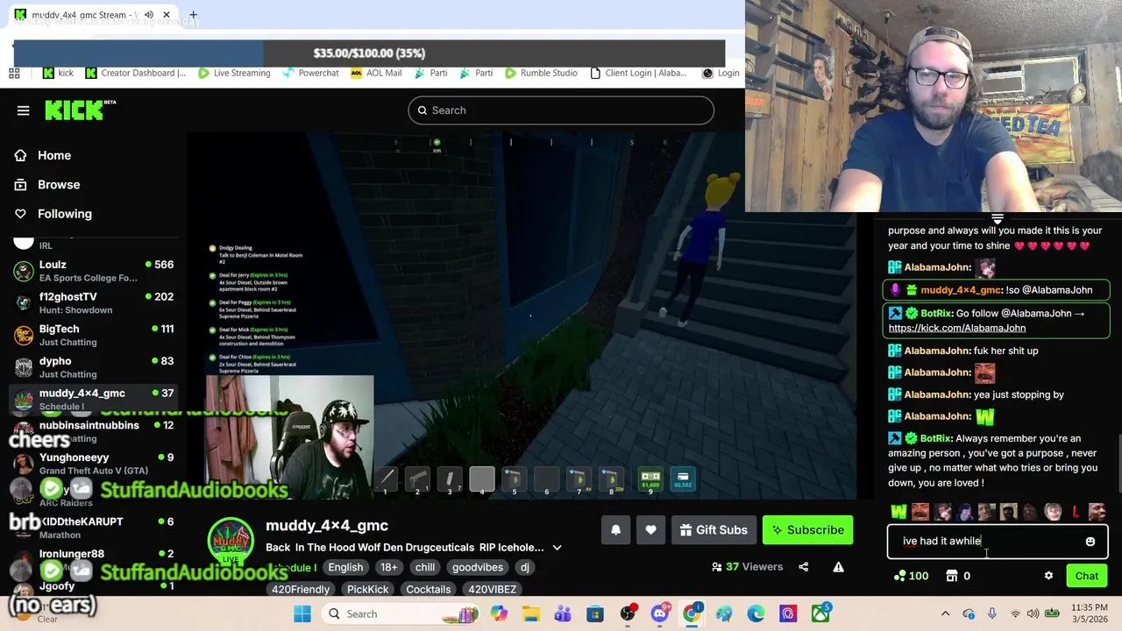Select muddy_4×4_gmc in the sidebar list

coord(93,399)
